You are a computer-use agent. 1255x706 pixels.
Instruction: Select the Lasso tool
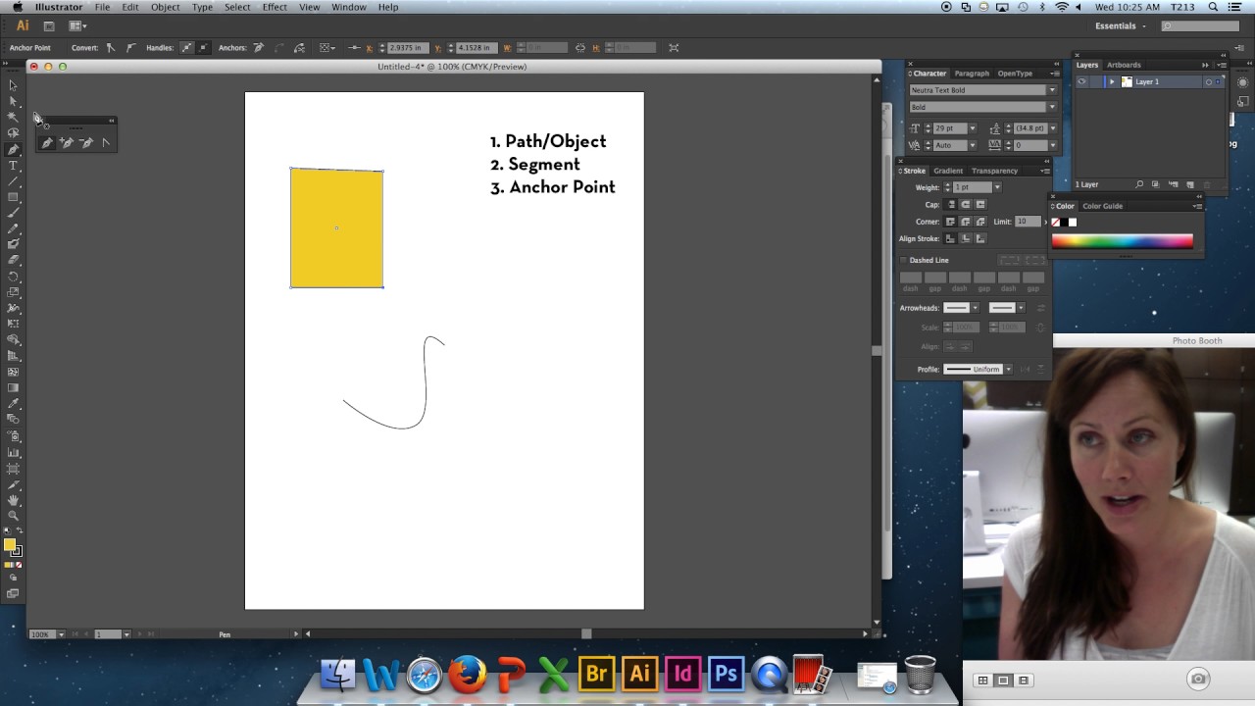click(13, 132)
